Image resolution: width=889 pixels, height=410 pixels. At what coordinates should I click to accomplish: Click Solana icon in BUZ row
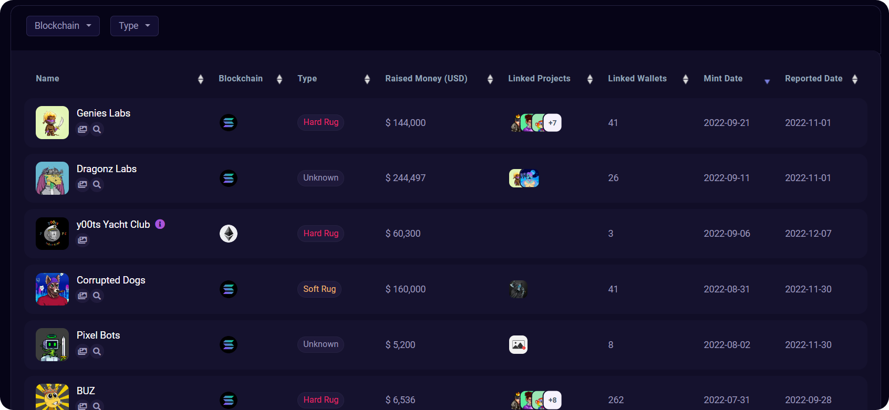click(x=229, y=400)
